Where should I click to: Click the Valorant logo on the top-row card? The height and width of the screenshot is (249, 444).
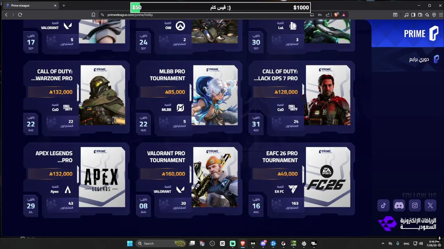[68, 26]
